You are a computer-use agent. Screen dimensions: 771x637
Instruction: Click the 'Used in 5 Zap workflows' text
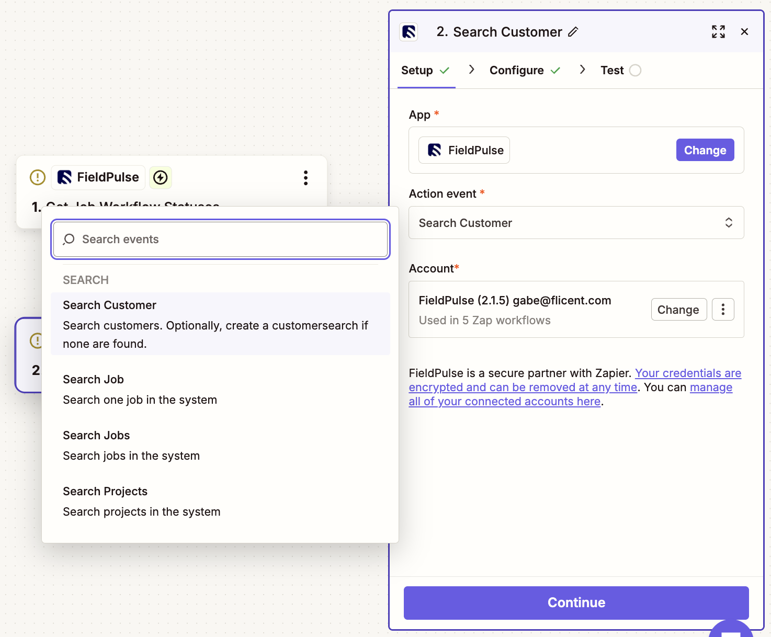484,320
